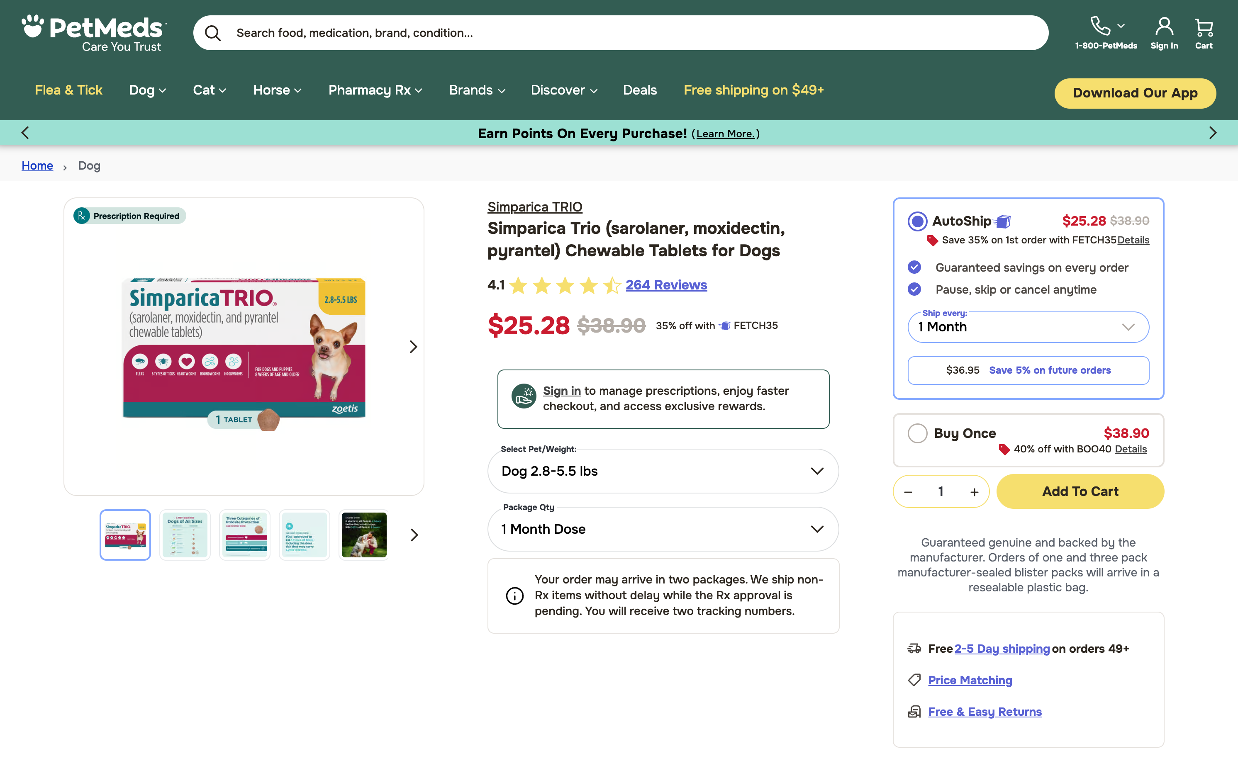Image resolution: width=1238 pixels, height=773 pixels.
Task: Click the Add To Cart button
Action: click(x=1080, y=491)
